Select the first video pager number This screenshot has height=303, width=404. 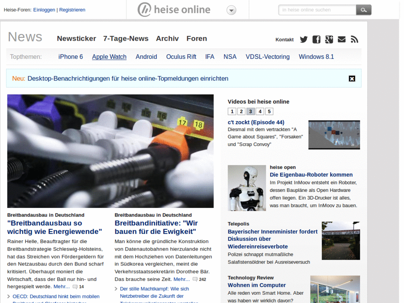(x=232, y=111)
